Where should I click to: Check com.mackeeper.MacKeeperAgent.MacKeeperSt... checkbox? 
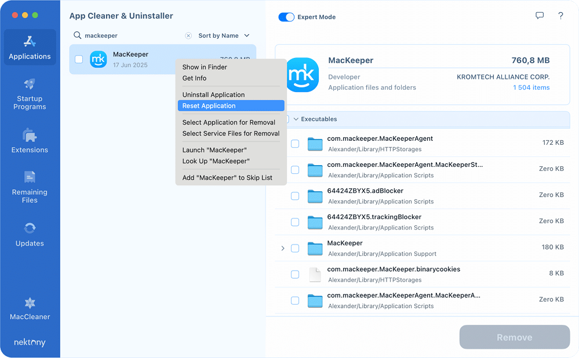pyautogui.click(x=295, y=170)
